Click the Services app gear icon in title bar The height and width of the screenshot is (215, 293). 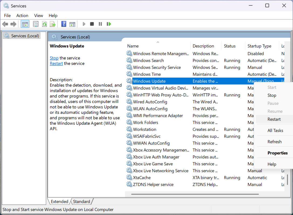(6, 6)
